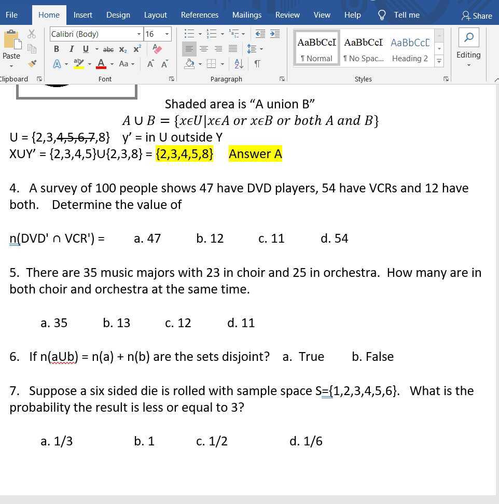Image resolution: width=499 pixels, height=504 pixels.
Task: Switch to the References tab
Action: click(199, 15)
